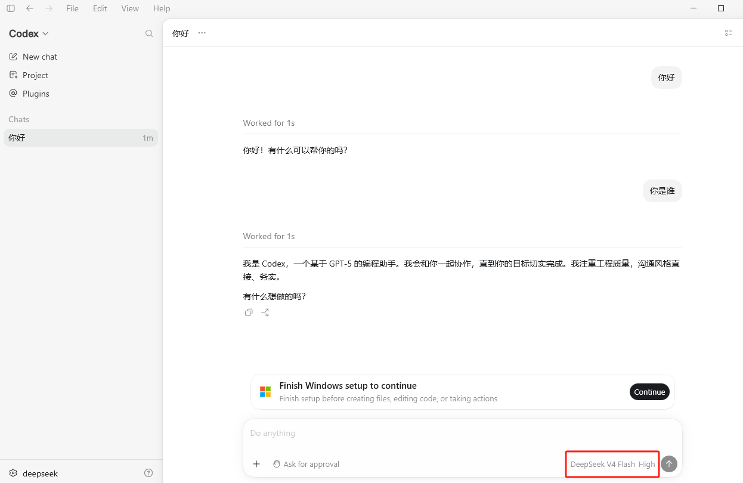Click the 你是谁 user message bubble
The image size is (743, 483).
(x=662, y=191)
